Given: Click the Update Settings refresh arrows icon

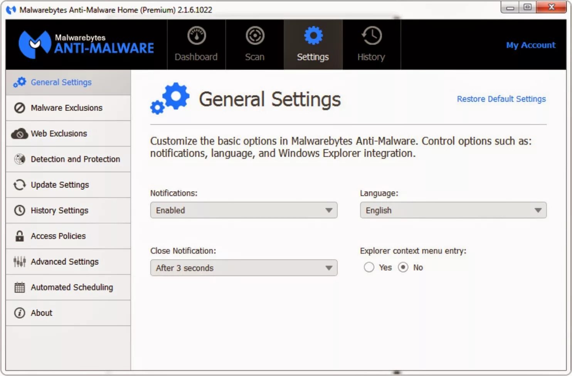Looking at the screenshot, I should 20,185.
